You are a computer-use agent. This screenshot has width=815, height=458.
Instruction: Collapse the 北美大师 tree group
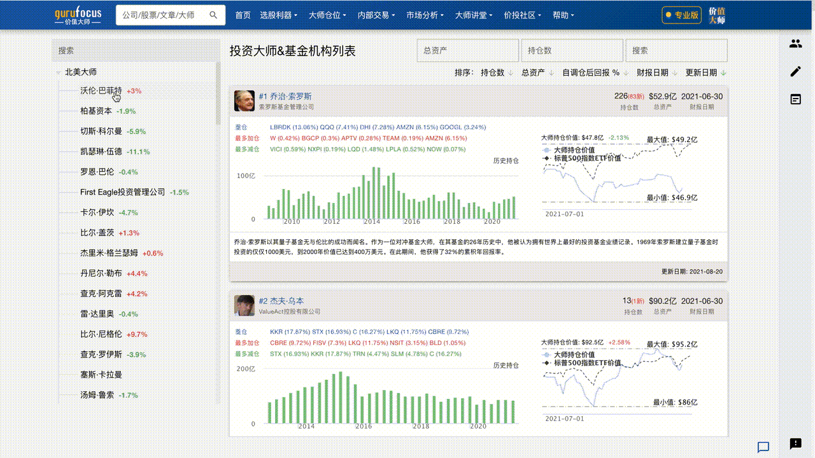(59, 73)
